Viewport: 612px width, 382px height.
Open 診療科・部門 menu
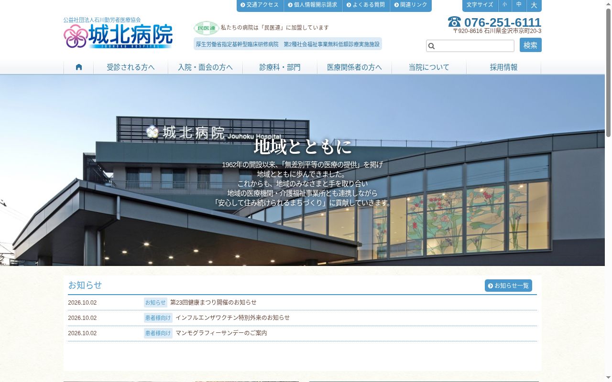tap(280, 67)
